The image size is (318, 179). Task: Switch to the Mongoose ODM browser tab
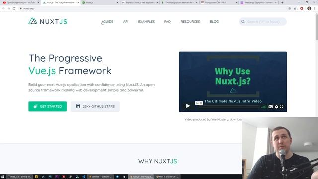click(x=219, y=3)
